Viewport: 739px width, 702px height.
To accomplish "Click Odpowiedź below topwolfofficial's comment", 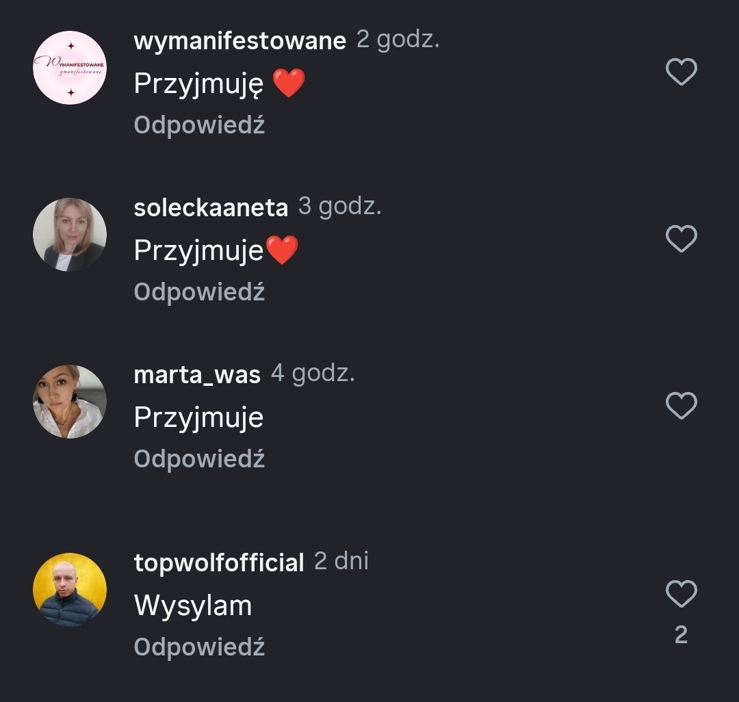I will pyautogui.click(x=199, y=647).
